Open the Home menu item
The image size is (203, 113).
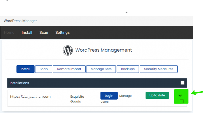9,32
